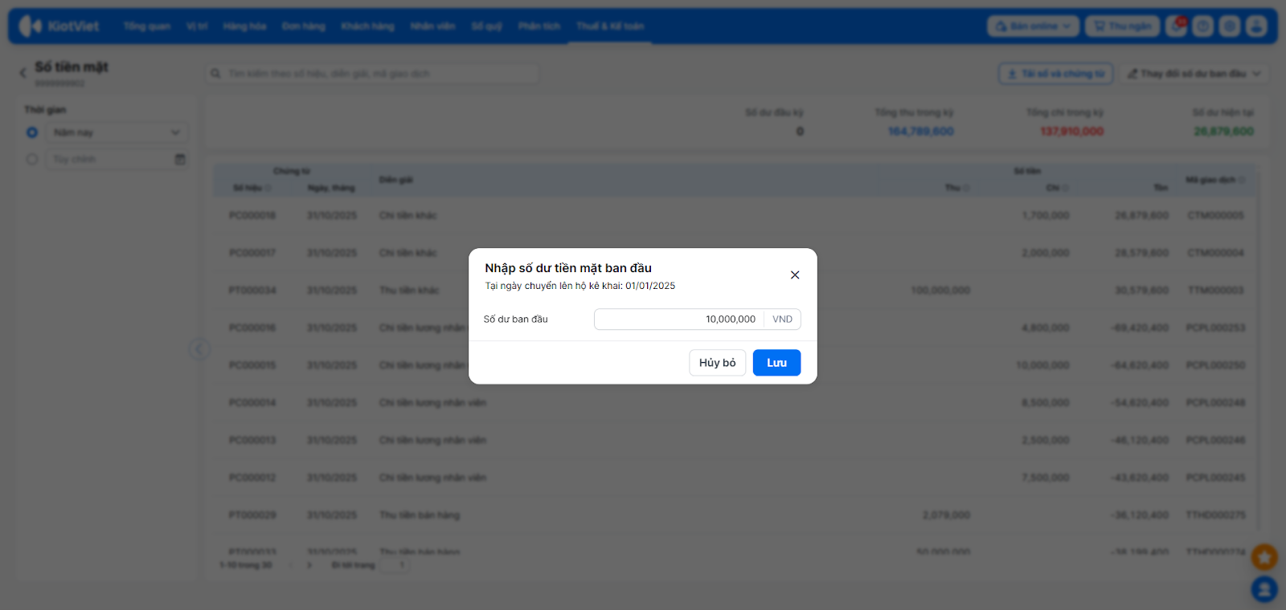Open the calendar icon for custom date
Image resolution: width=1286 pixels, height=610 pixels.
coord(180,159)
